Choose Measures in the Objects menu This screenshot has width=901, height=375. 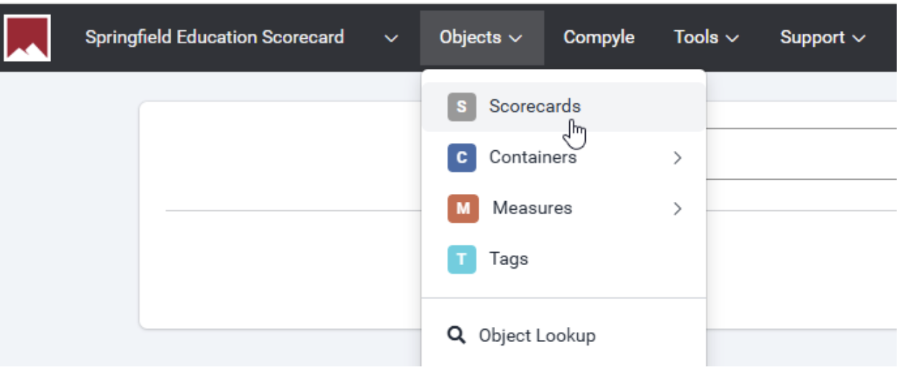coord(532,208)
